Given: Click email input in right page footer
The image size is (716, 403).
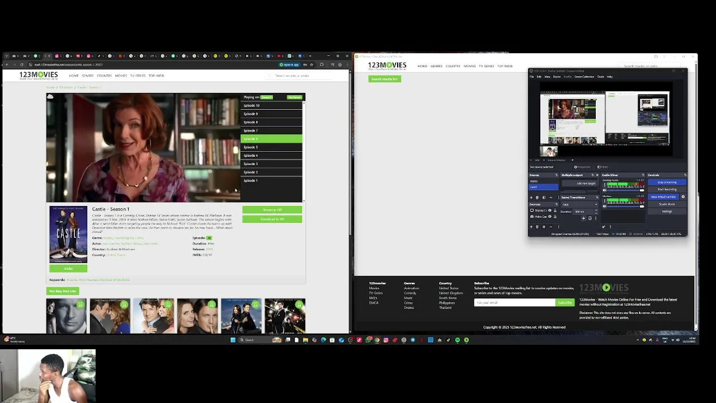Looking at the screenshot, I should pos(515,303).
